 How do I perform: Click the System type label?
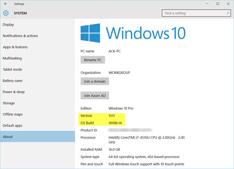click(x=90, y=157)
